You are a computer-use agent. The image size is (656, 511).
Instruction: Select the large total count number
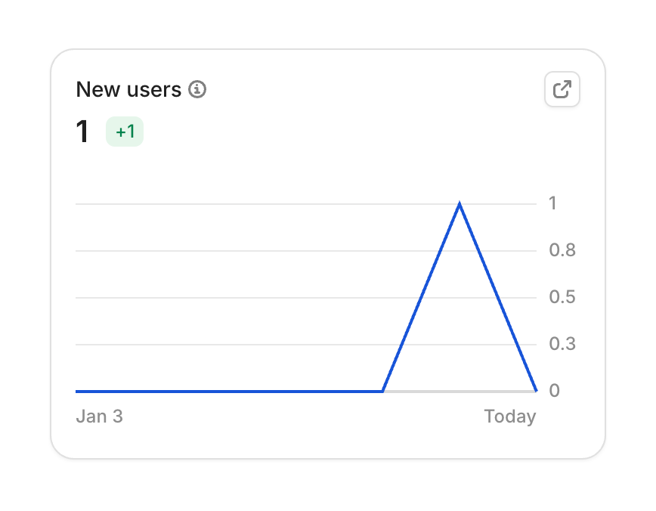point(82,132)
